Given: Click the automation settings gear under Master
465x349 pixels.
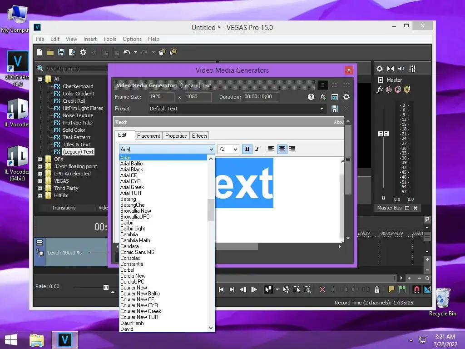Looking at the screenshot, I should 389,90.
